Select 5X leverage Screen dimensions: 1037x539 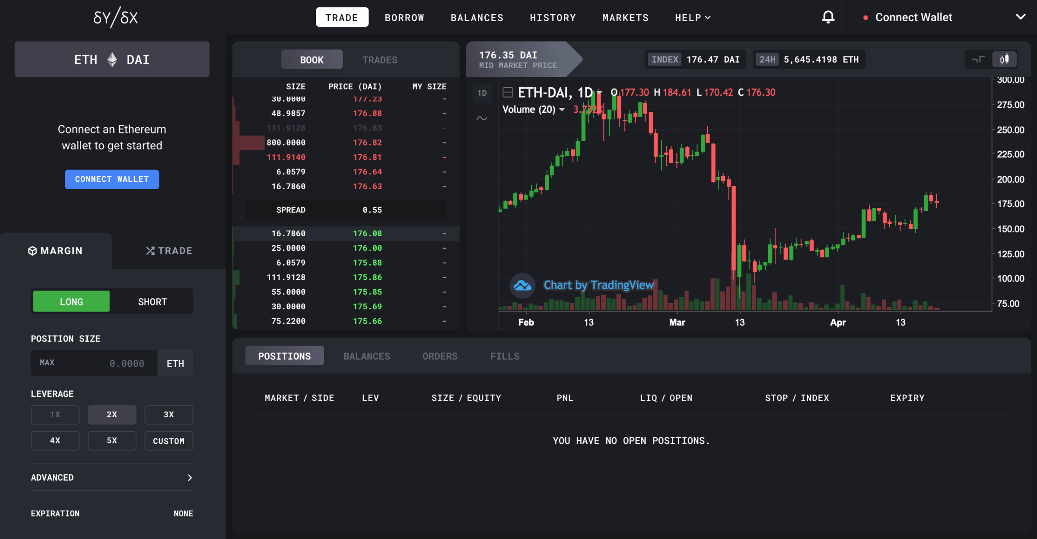point(112,441)
